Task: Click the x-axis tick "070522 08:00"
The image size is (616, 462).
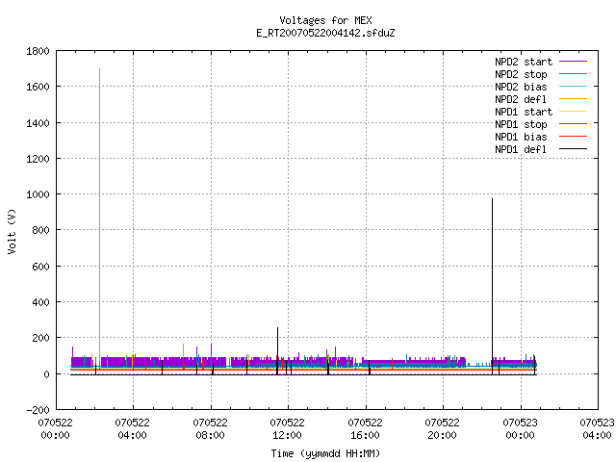Action: tap(210, 429)
